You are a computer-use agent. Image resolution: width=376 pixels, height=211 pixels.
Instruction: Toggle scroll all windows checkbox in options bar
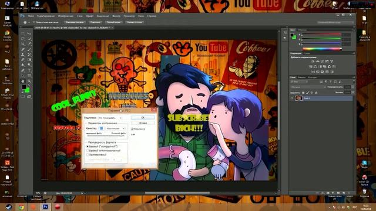click(34, 22)
